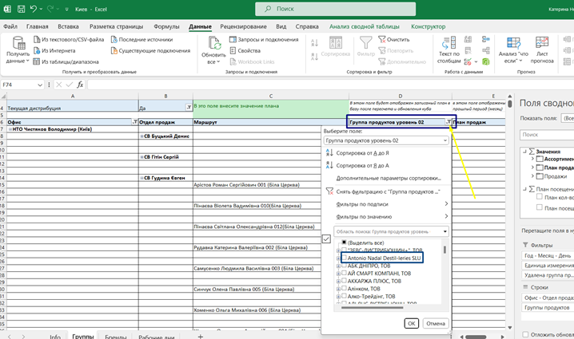Switch to Бренды sheet tab
Image resolution: width=574 pixels, height=339 pixels.
[x=115, y=337]
